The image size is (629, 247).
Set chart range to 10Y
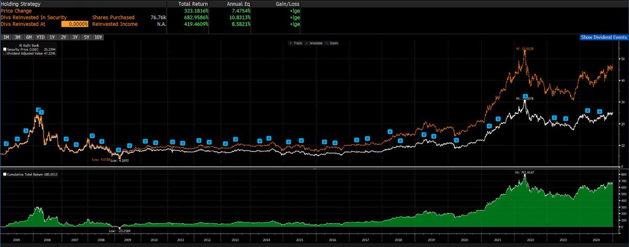[99, 37]
